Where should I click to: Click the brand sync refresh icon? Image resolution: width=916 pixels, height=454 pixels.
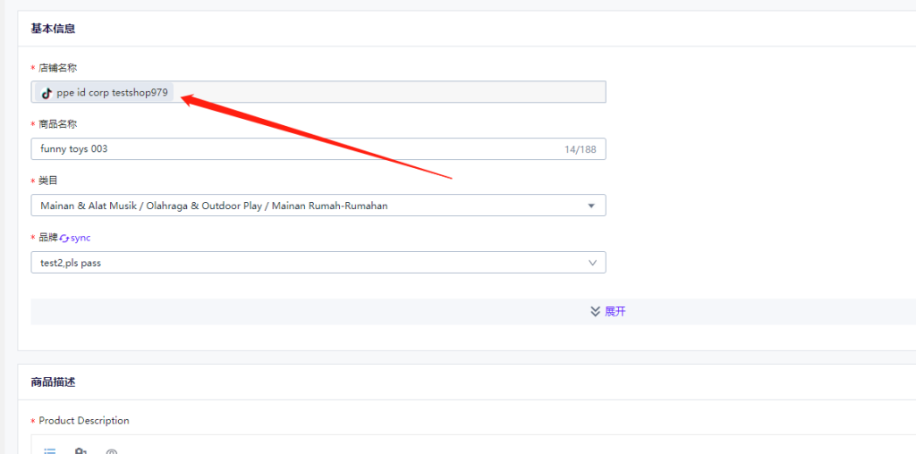click(x=64, y=238)
